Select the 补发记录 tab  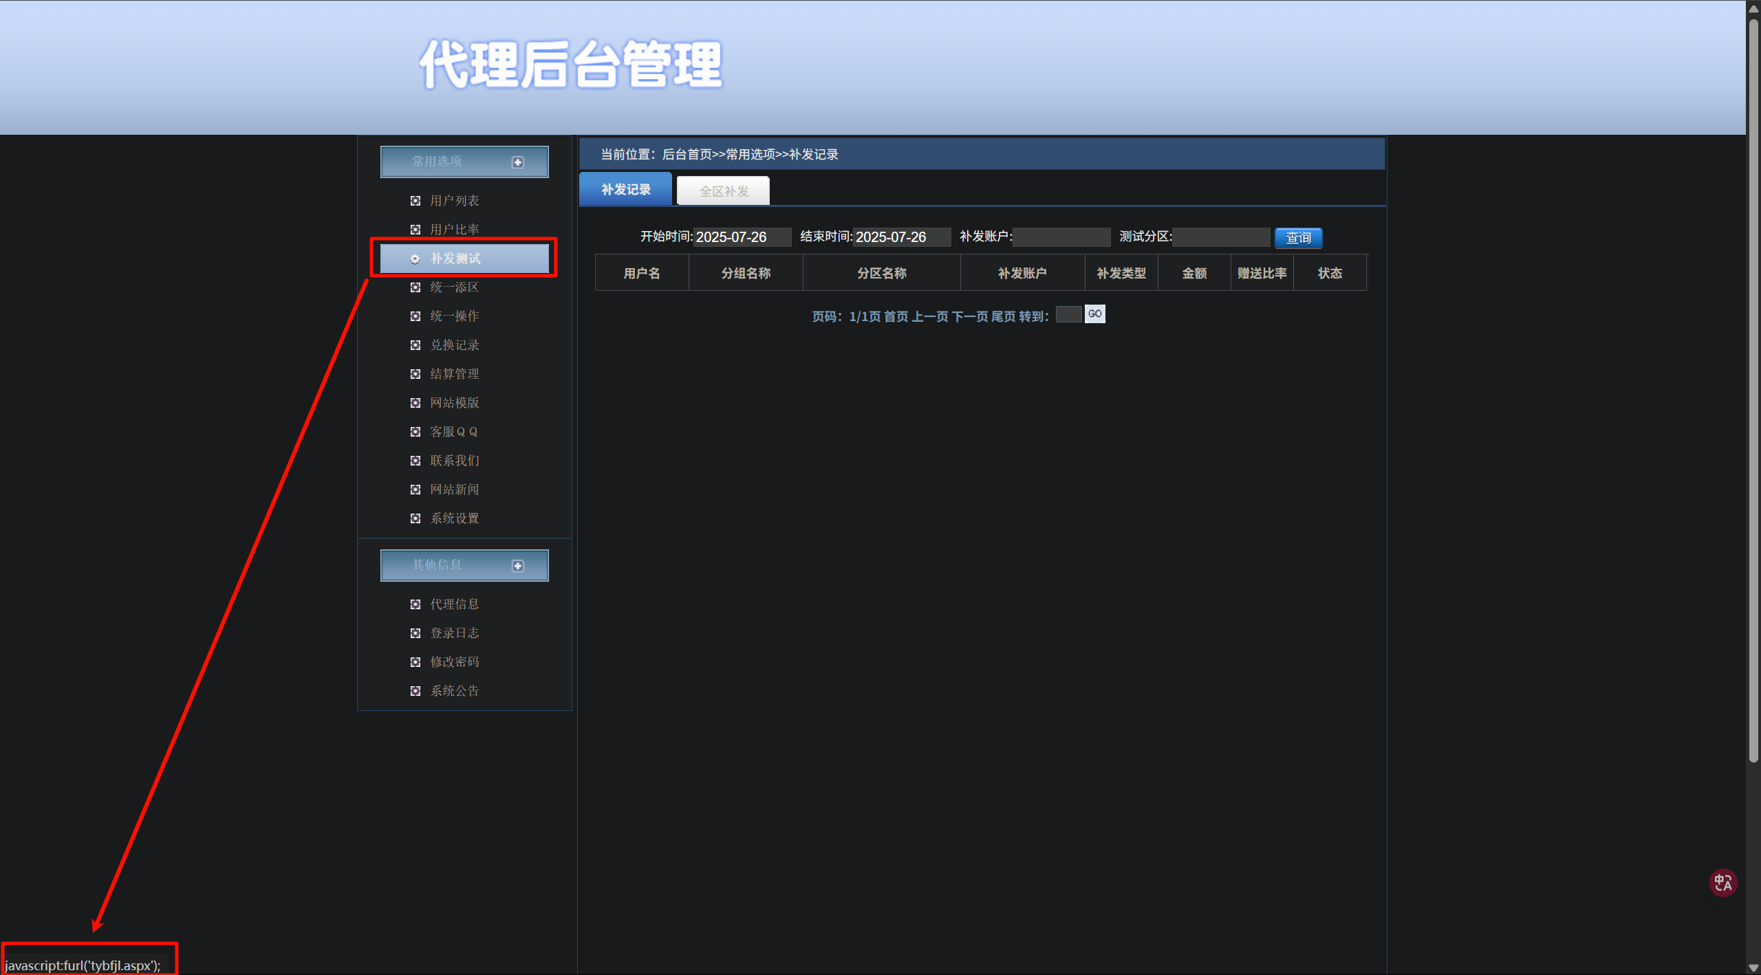click(x=625, y=190)
